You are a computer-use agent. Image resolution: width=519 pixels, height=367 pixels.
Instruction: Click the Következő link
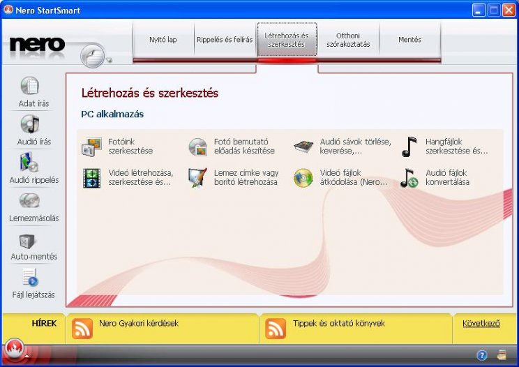[x=481, y=323]
